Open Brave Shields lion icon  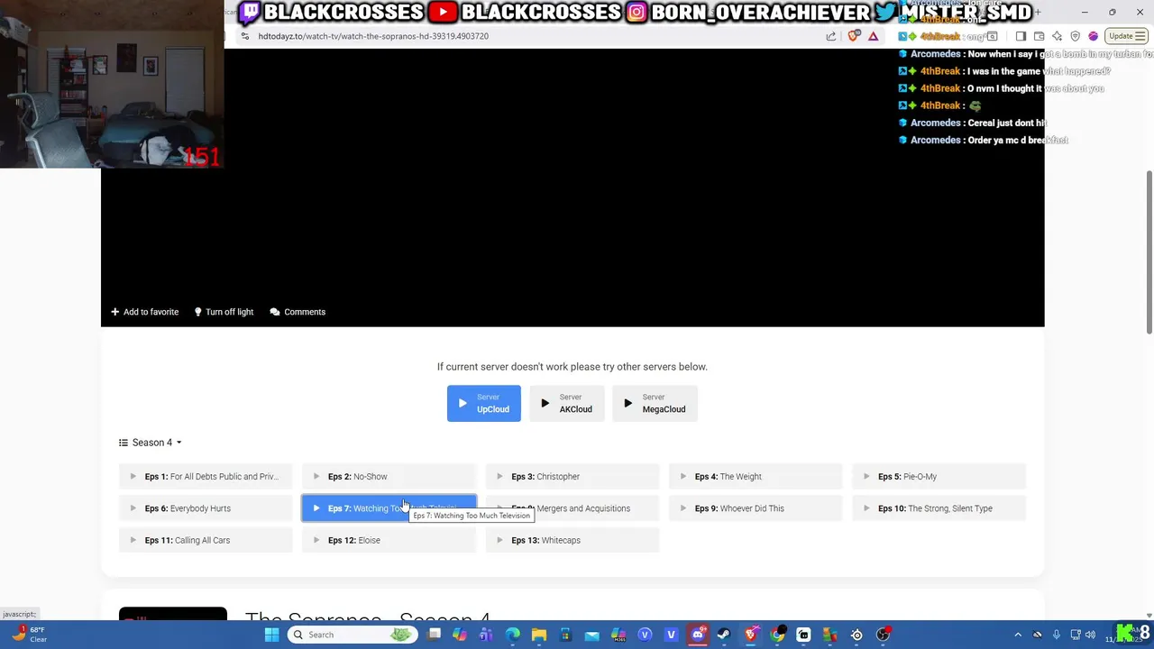(854, 36)
